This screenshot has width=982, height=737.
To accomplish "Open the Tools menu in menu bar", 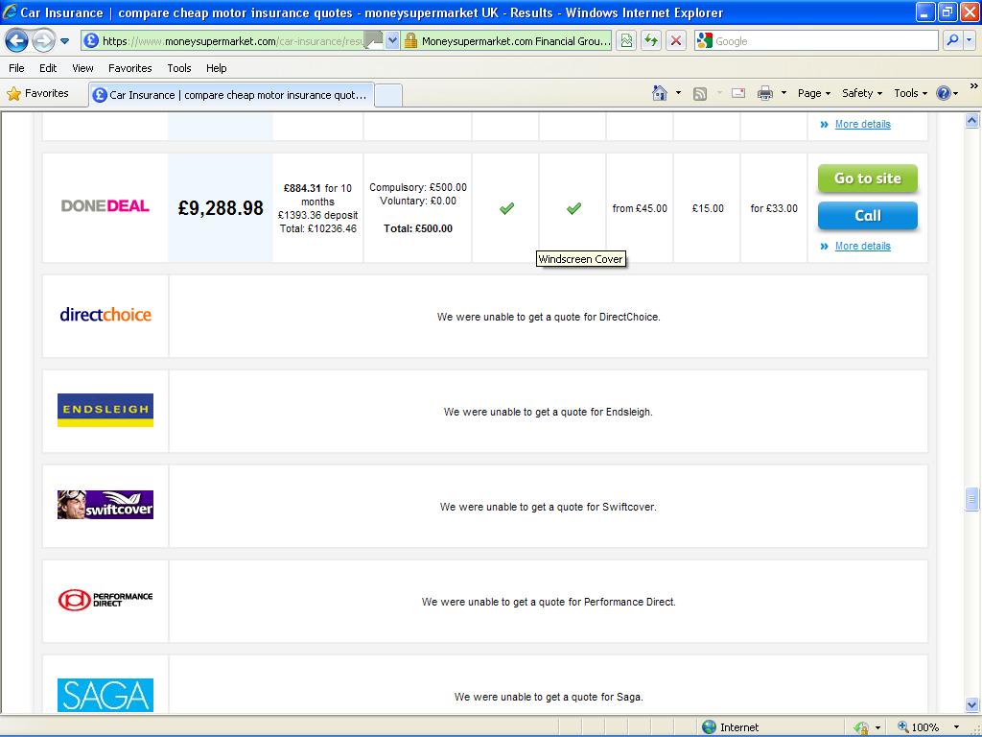I will click(179, 68).
